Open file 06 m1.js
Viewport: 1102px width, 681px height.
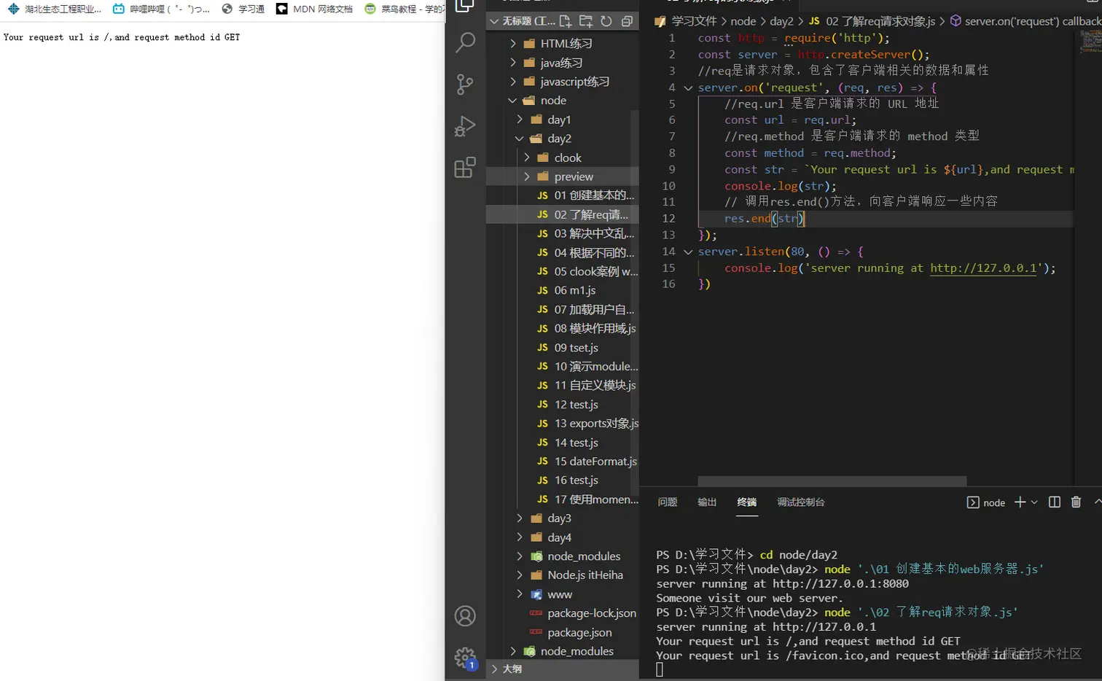point(575,290)
